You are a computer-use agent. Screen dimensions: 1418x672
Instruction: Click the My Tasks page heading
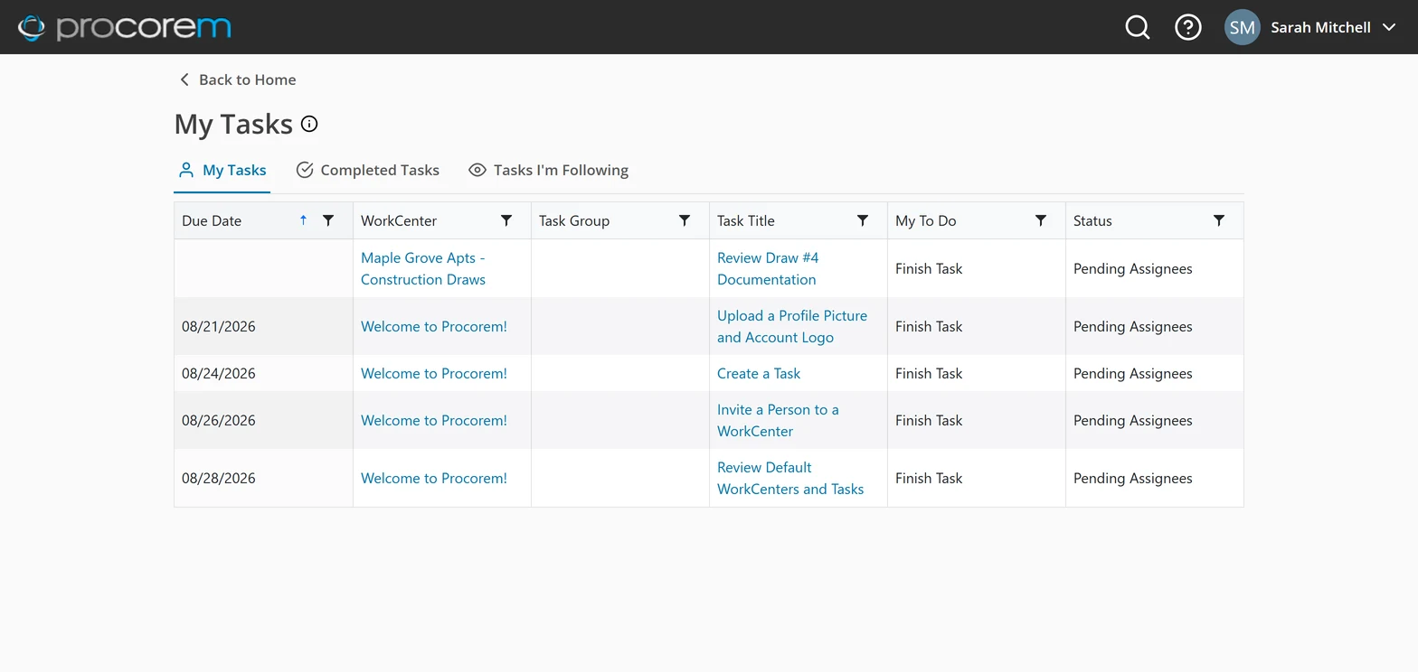[x=233, y=124]
